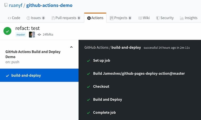The height and width of the screenshot is (120, 201).
Task: Click the checkmark beside Complete job
Action: [x=88, y=113]
